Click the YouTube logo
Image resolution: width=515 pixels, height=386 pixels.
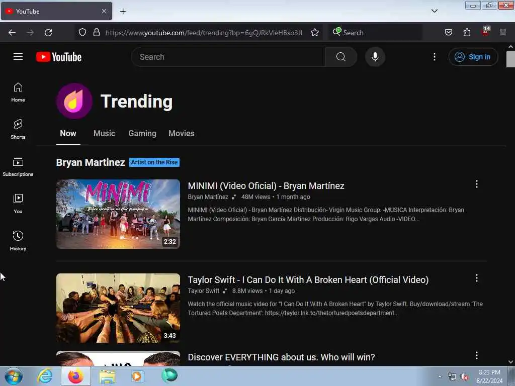pos(59,57)
